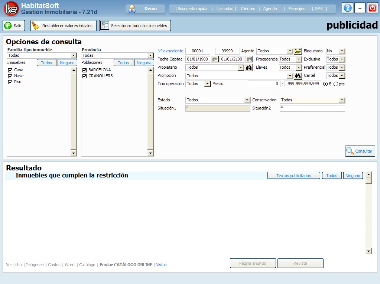The image size is (380, 284).
Task: Open the blue help question mark icon
Action: (x=347, y=8)
